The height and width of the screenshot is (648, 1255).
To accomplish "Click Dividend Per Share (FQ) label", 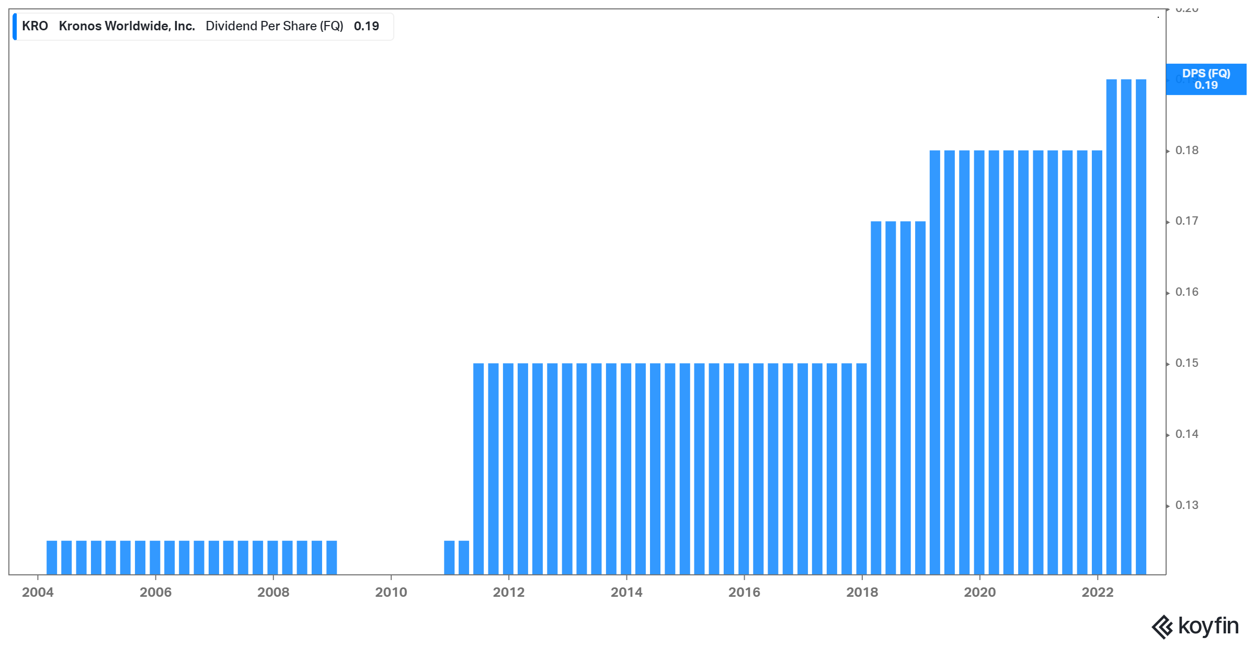I will coord(274,26).
